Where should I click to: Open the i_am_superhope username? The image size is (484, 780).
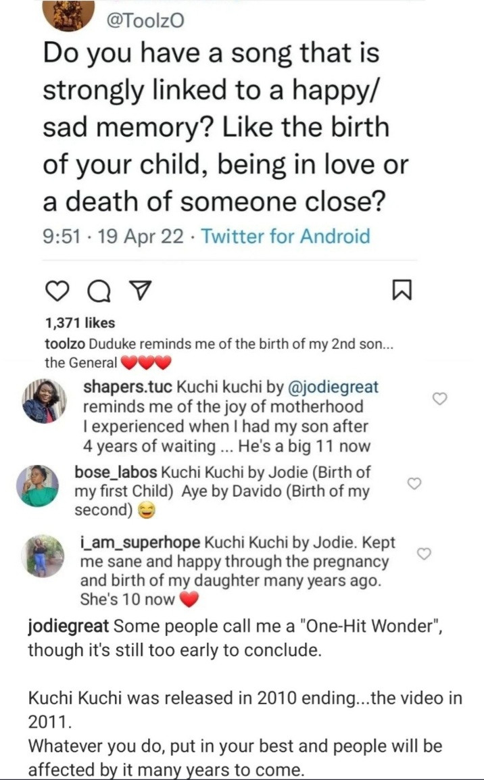pyautogui.click(x=140, y=543)
